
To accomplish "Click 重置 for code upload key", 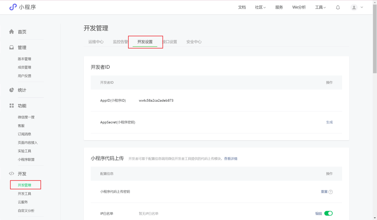I will point(324,192).
